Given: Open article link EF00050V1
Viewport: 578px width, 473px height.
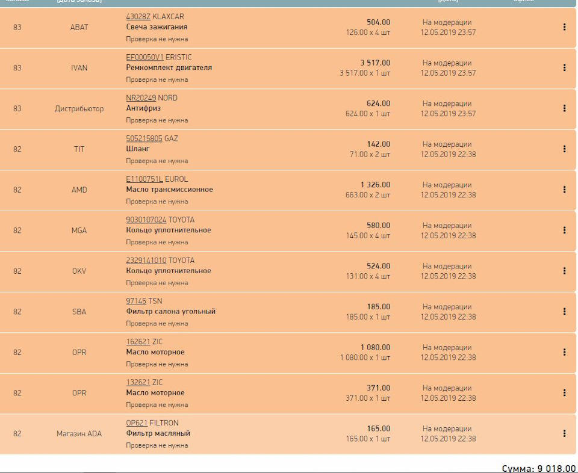Looking at the screenshot, I should coord(144,57).
